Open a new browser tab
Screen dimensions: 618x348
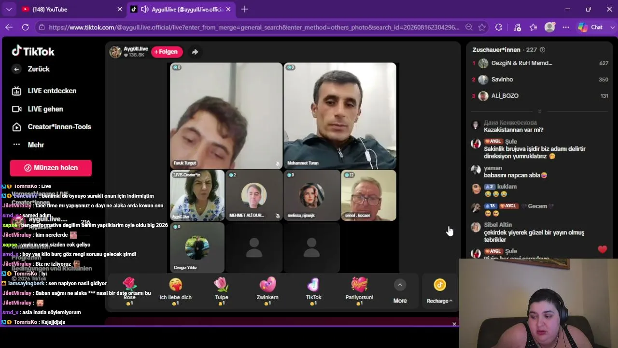coord(245,9)
